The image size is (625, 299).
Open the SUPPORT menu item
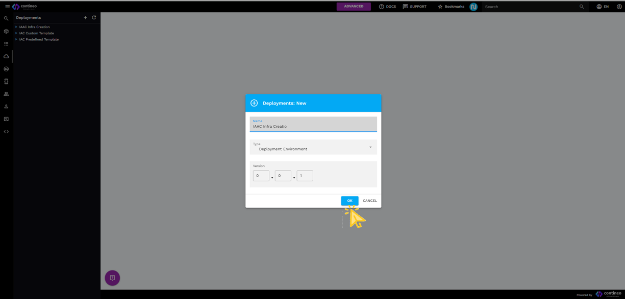tap(414, 7)
